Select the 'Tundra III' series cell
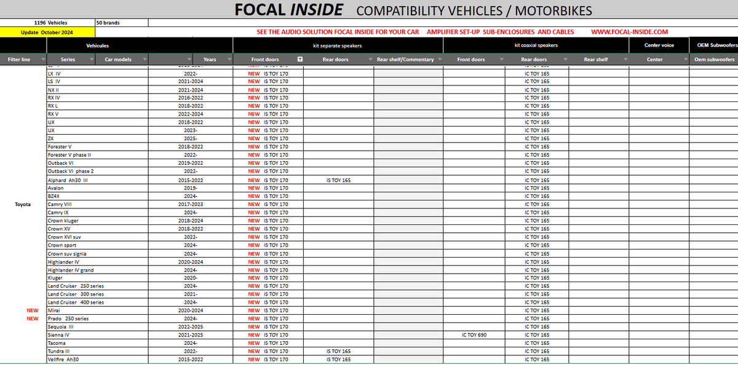 98,351
